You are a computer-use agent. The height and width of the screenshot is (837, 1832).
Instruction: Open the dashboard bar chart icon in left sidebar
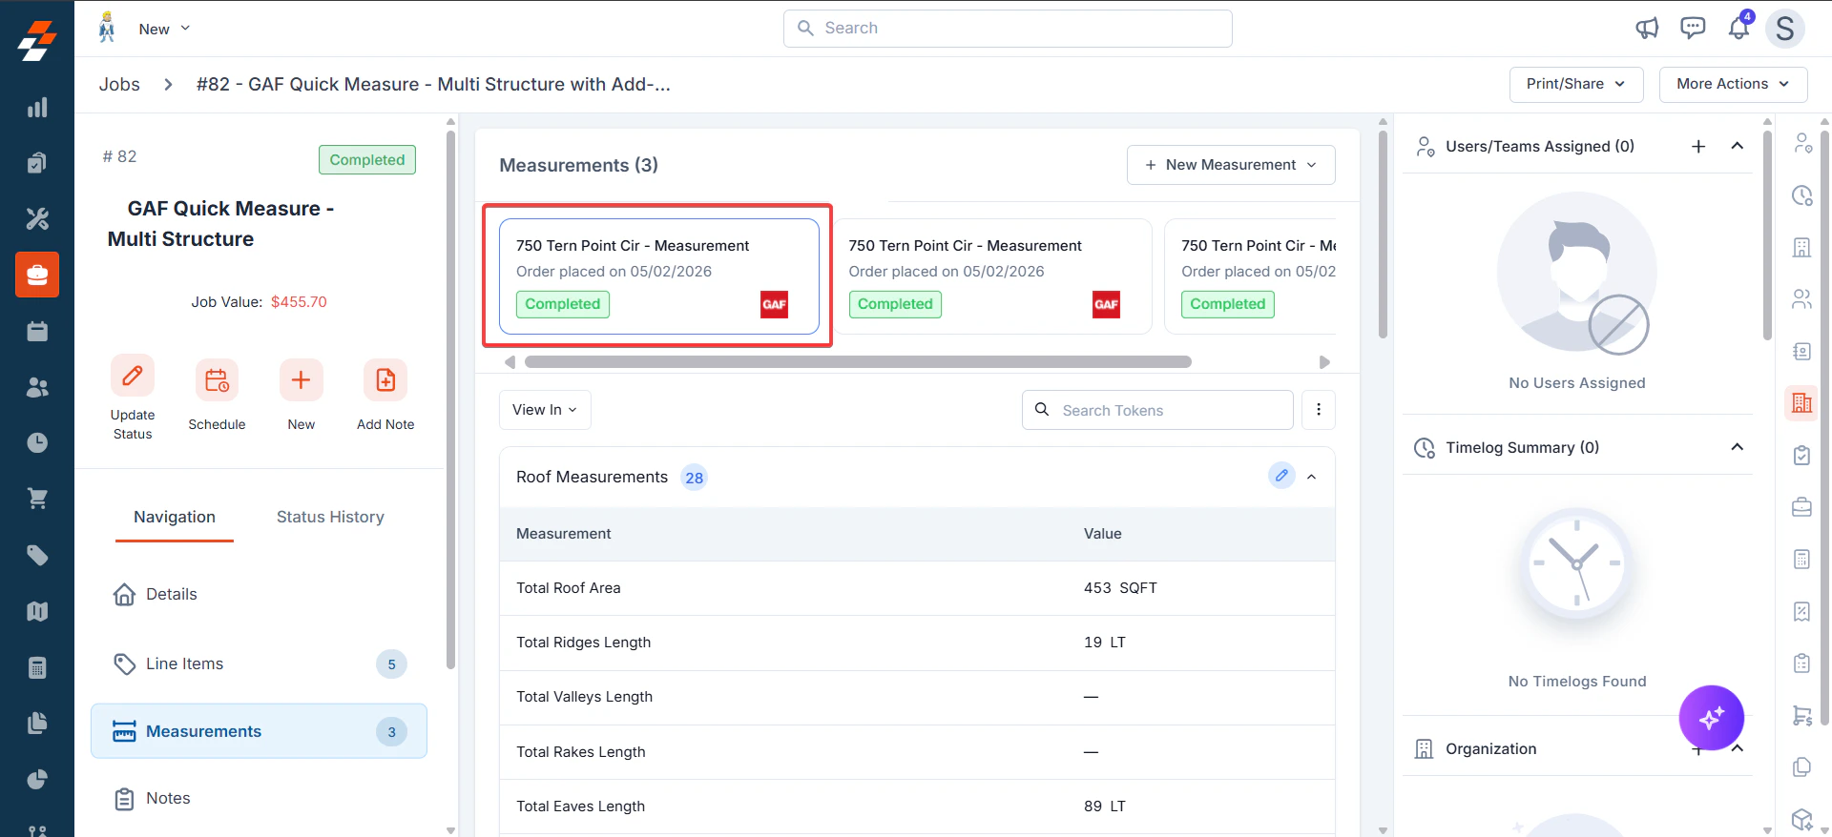coord(37,108)
